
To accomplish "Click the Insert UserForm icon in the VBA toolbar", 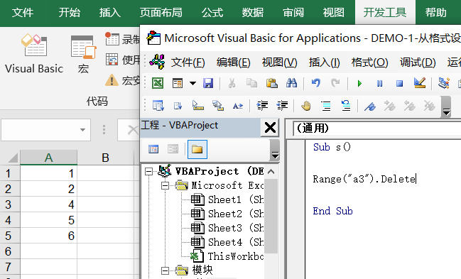I will [178, 83].
